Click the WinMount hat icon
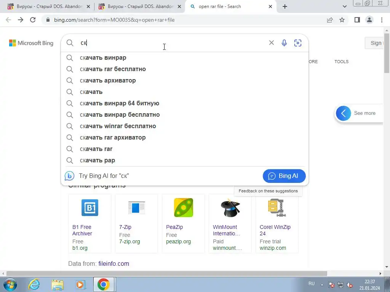Viewport: 390px width, 292px height. point(230,208)
